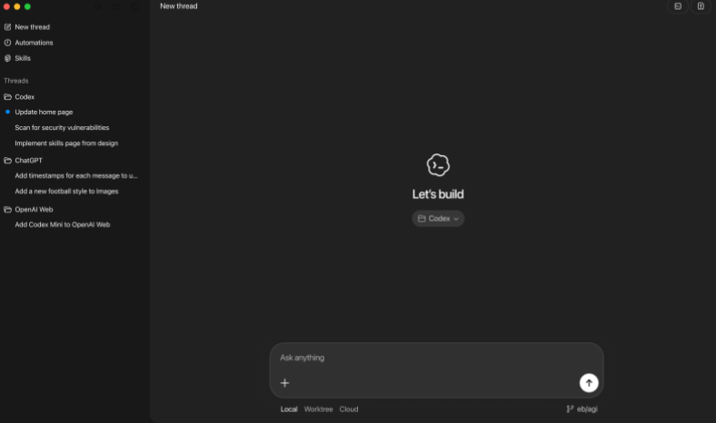Click the rightmost icon in the top bar

(x=701, y=6)
